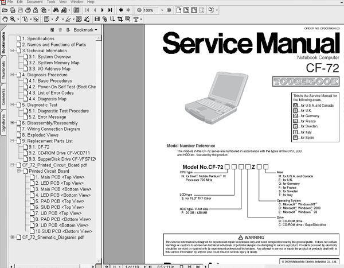Click the Rotate View icon

[x=211, y=10]
